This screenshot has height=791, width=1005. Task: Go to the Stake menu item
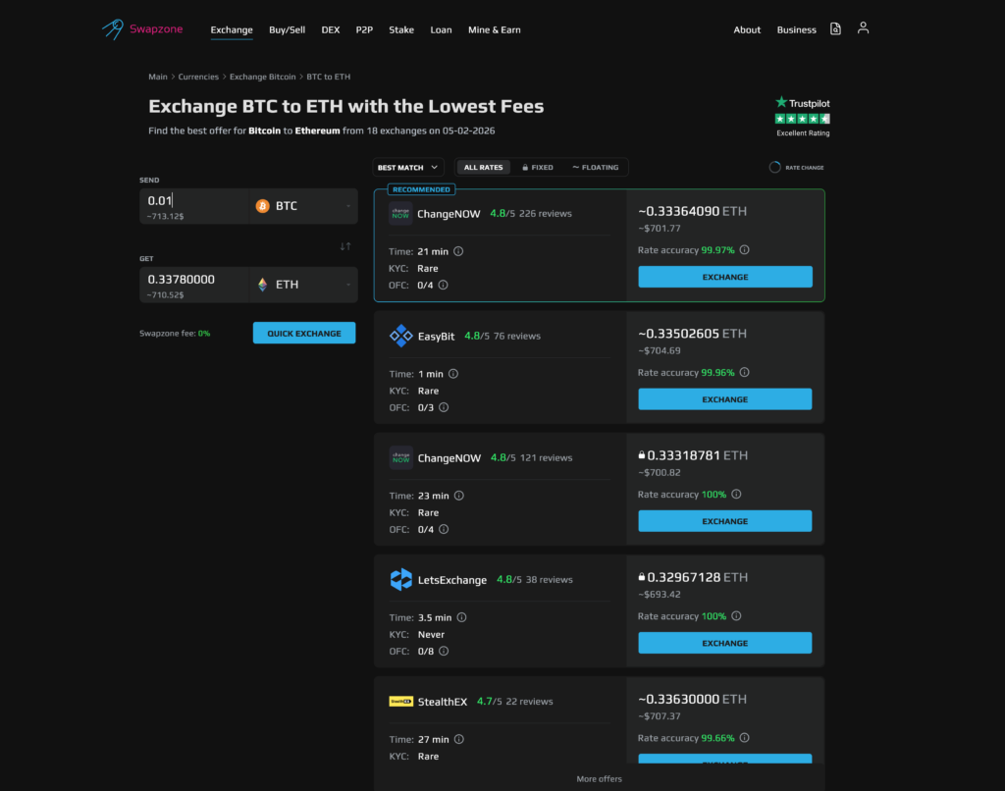point(400,29)
